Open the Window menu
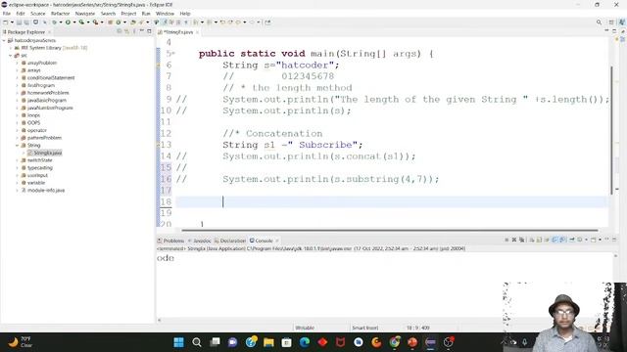This screenshot has width=627, height=352. pos(165,14)
